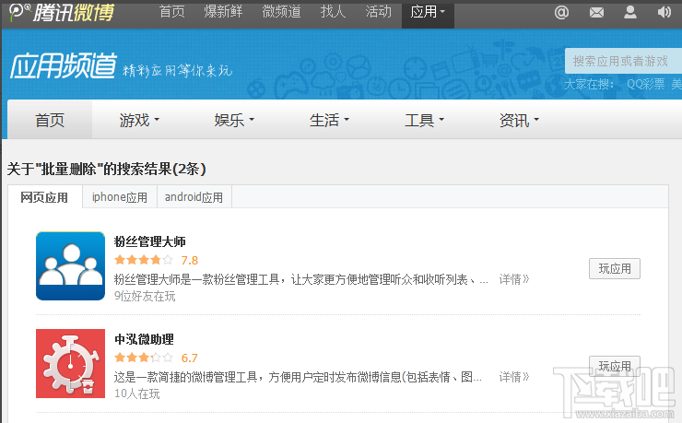The width and height of the screenshot is (682, 423).
Task: Open 微频道 in top navigation
Action: pyautogui.click(x=281, y=12)
